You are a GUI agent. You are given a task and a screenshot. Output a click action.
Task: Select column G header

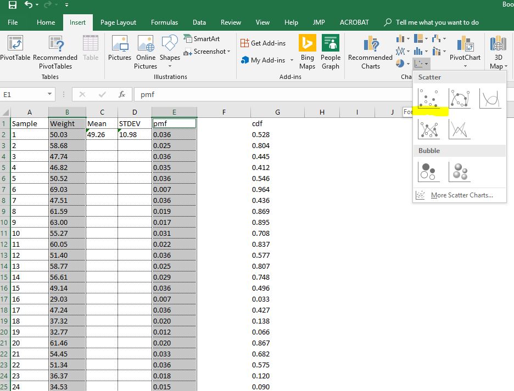pyautogui.click(x=278, y=112)
